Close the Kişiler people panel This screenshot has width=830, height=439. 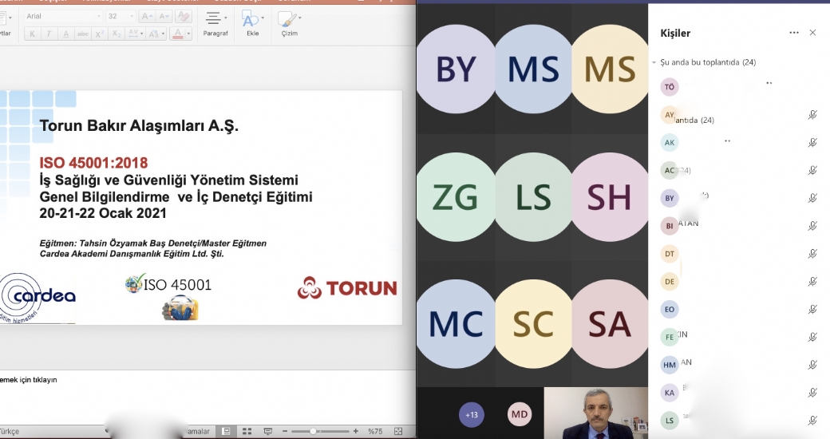click(812, 33)
